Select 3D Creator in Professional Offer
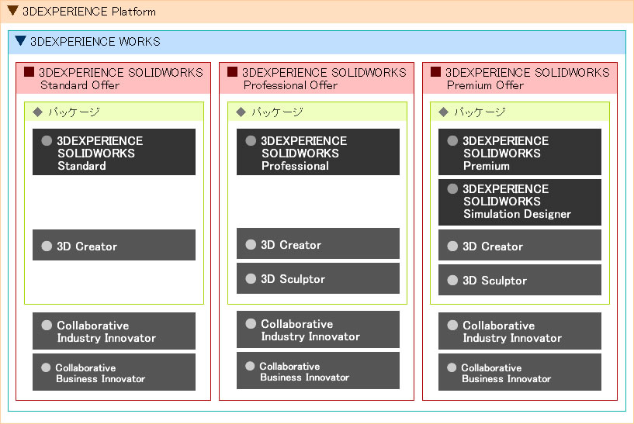634x424 pixels. click(318, 243)
